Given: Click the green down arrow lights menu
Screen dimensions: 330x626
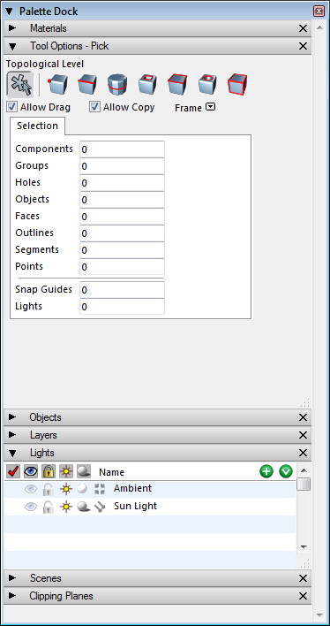Looking at the screenshot, I should (286, 471).
